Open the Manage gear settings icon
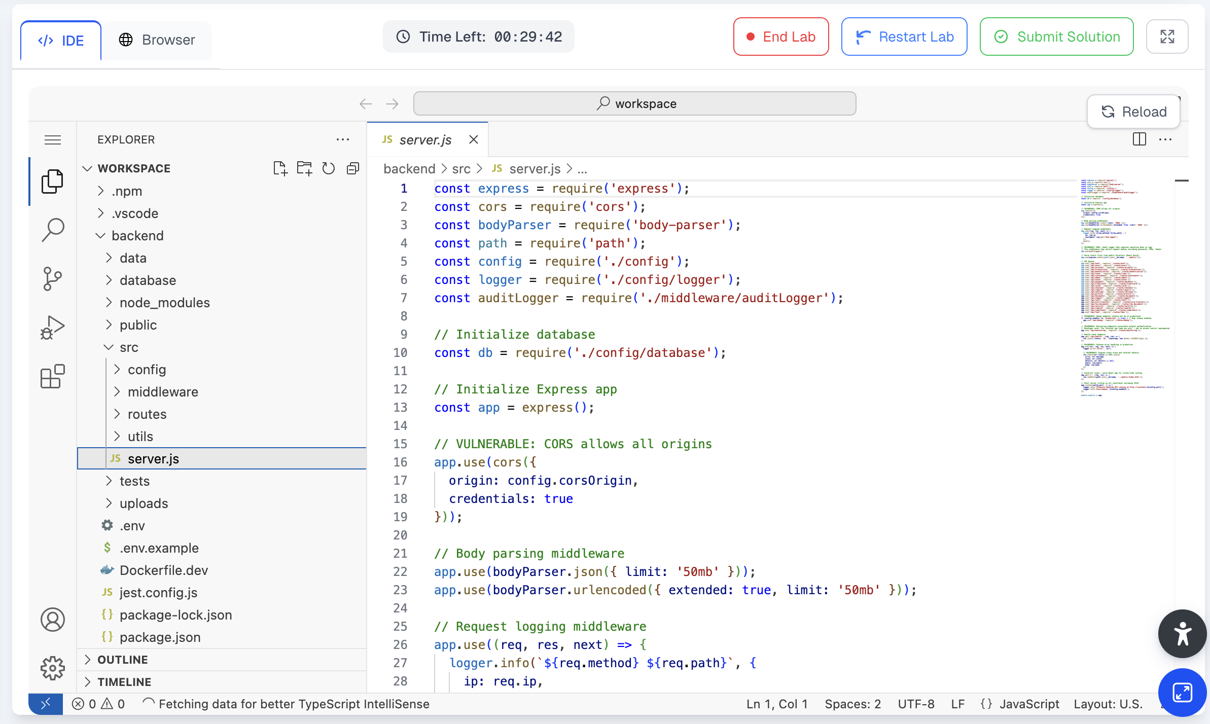This screenshot has height=724, width=1210. (x=53, y=668)
